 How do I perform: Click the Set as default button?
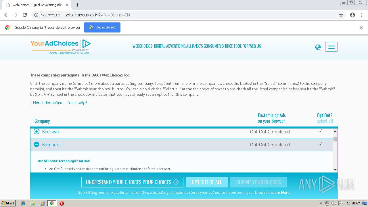[x=102, y=27]
